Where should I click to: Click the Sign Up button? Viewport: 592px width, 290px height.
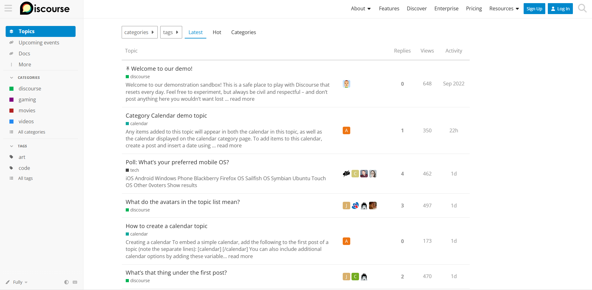[534, 9]
